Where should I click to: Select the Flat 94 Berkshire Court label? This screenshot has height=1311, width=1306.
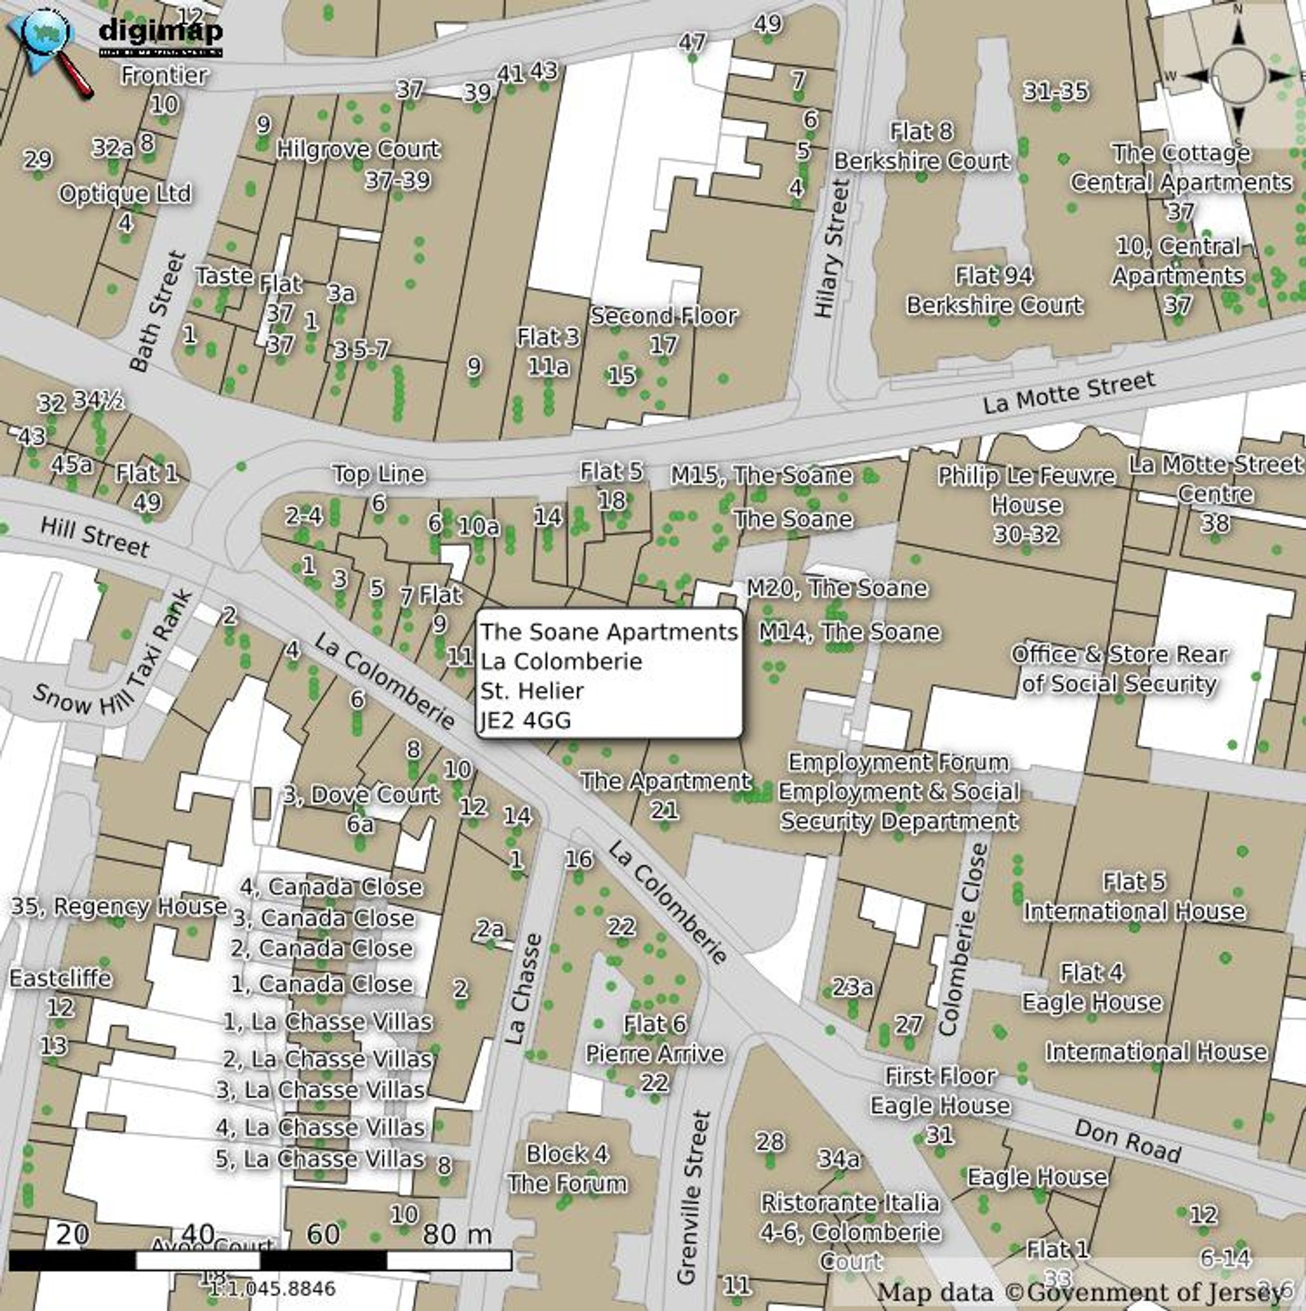click(995, 291)
